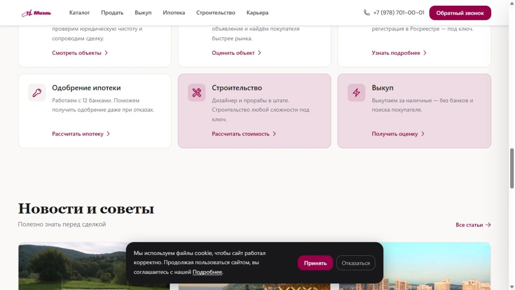Click chevron next to Рассчитать ипотеку
This screenshot has width=515, height=290.
pos(108,134)
